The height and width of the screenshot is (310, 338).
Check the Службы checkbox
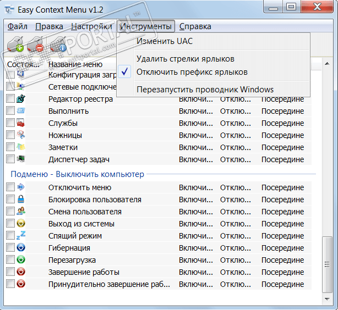pos(10,123)
